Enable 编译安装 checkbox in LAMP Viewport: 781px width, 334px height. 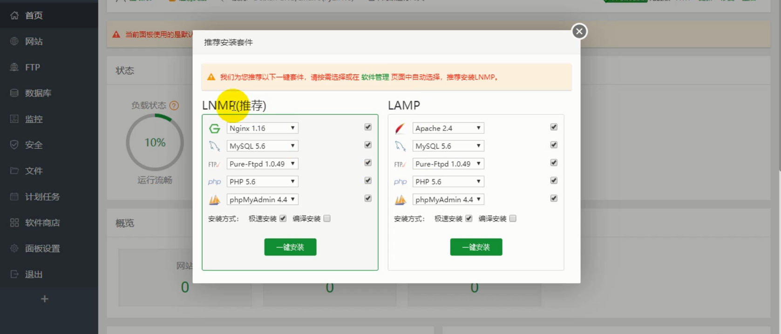click(x=513, y=218)
